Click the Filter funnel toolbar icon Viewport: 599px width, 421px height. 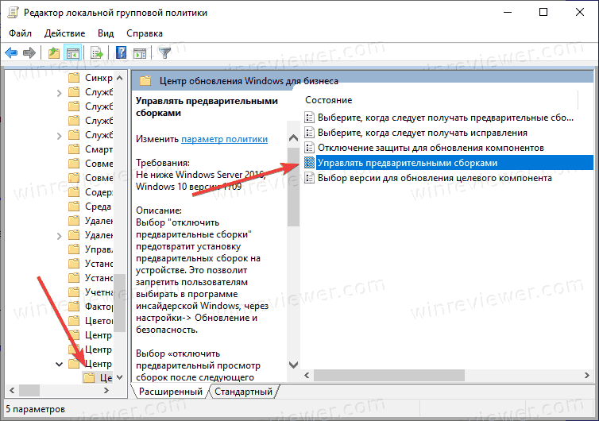tap(165, 52)
